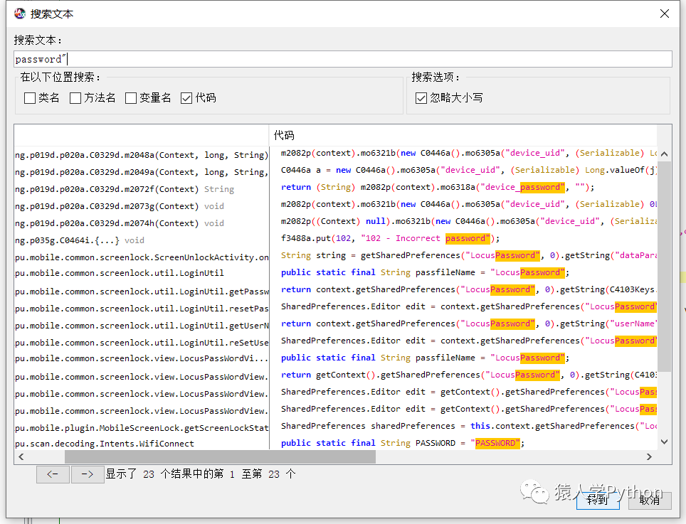Click the this.context.getSharedPreferences code line
The image size is (686, 524).
[468, 426]
